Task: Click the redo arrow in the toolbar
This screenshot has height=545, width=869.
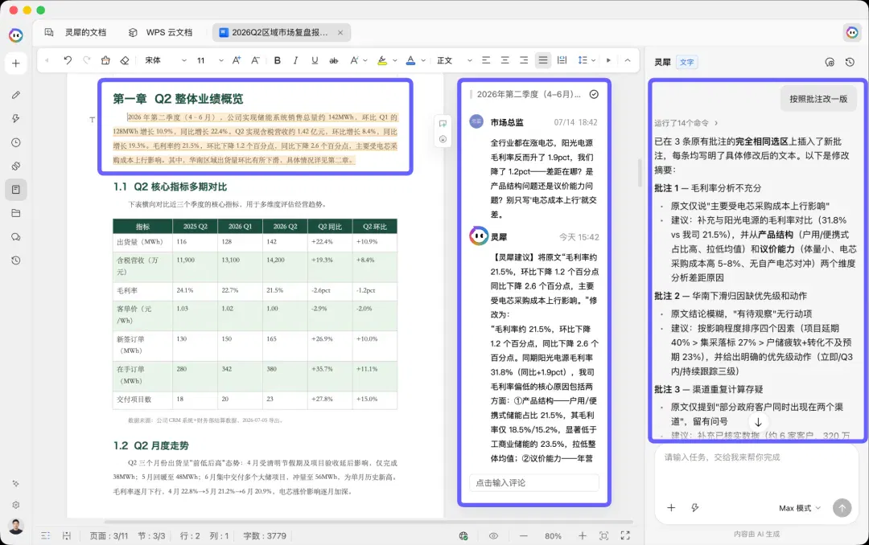Action: click(x=86, y=60)
